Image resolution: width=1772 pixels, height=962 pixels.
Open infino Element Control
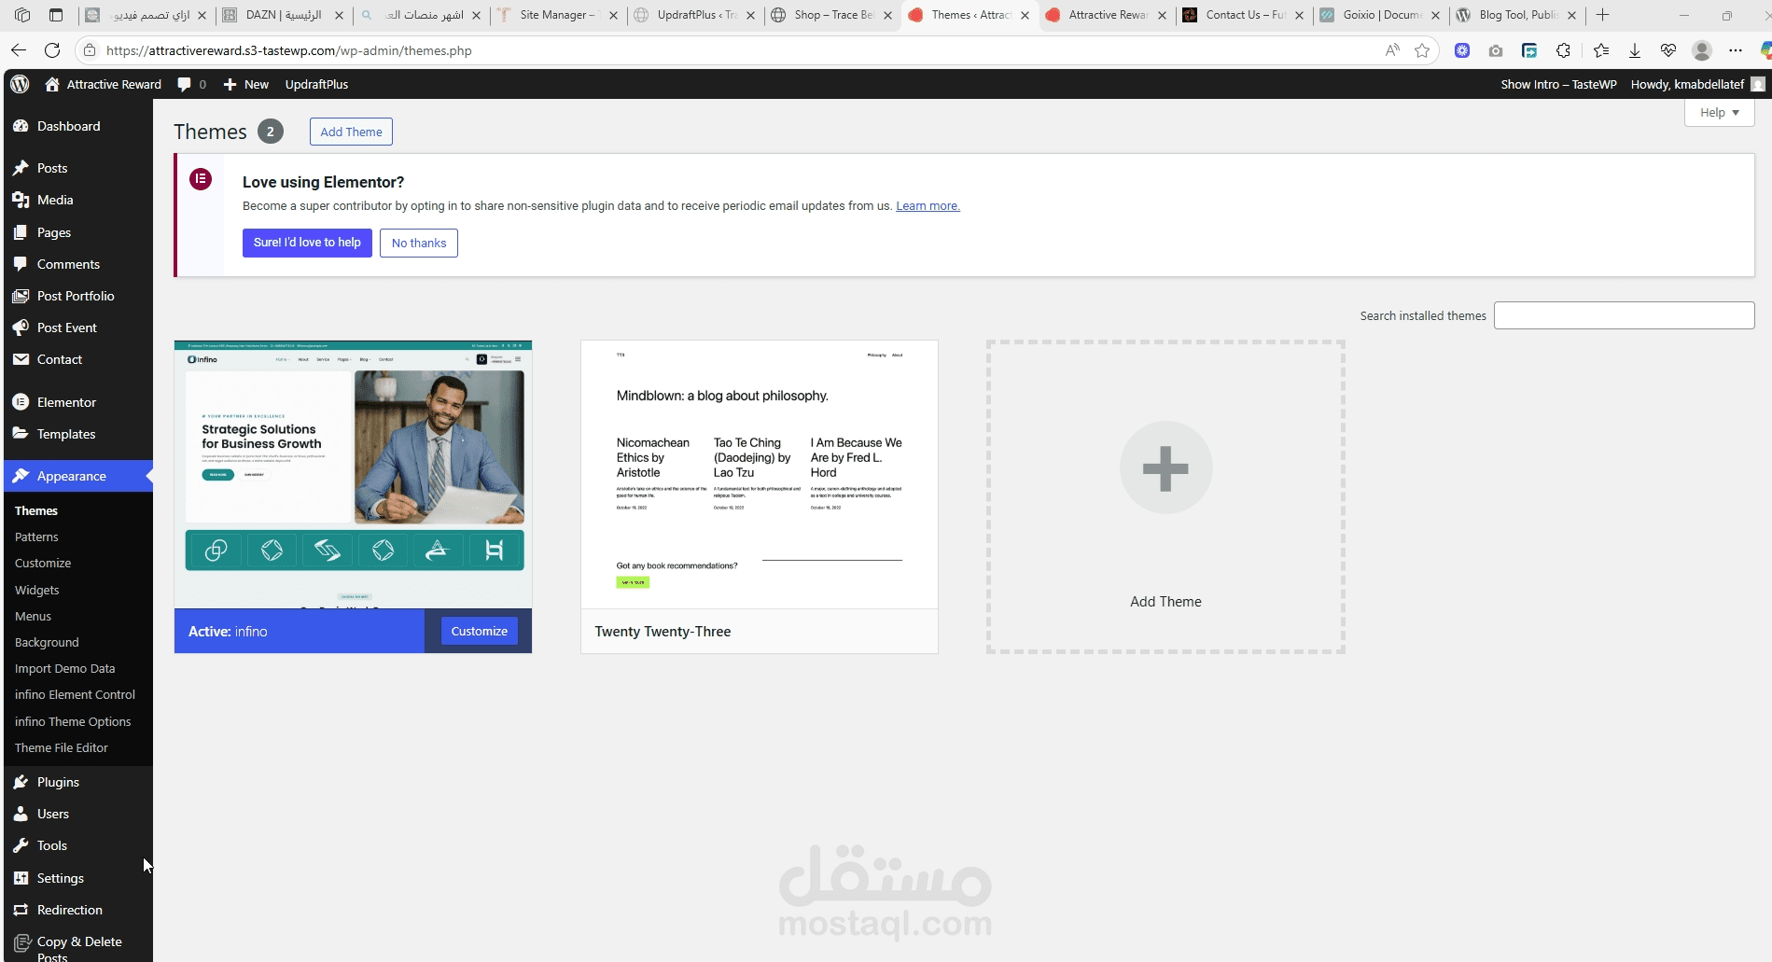coord(75,694)
